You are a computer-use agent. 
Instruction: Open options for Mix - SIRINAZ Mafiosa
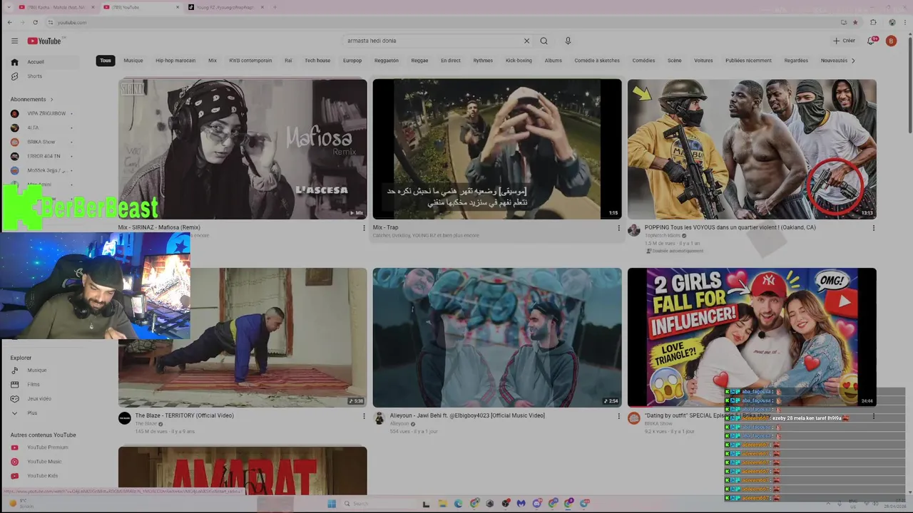[x=364, y=228]
